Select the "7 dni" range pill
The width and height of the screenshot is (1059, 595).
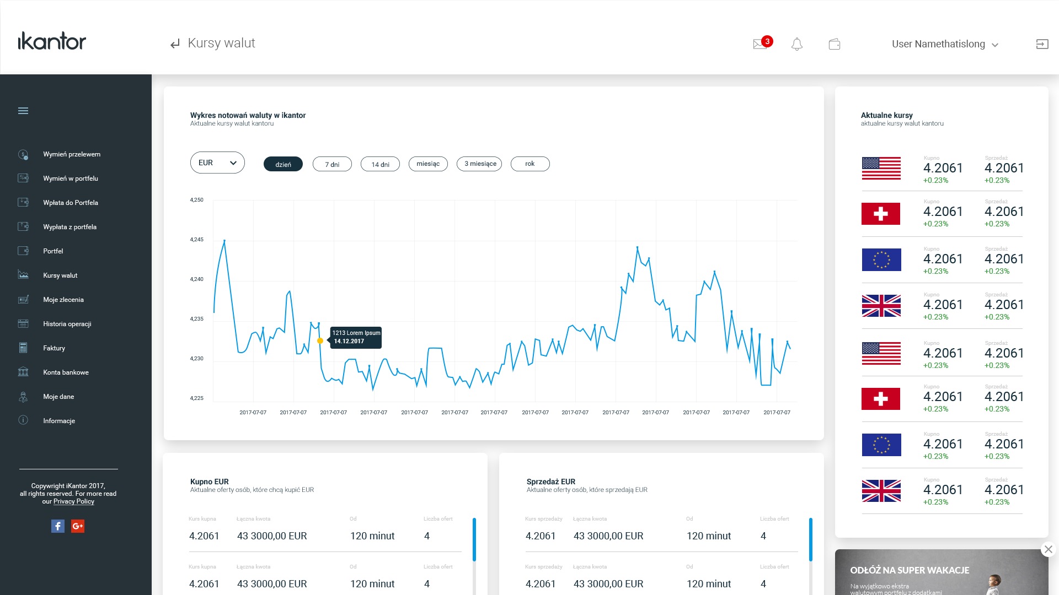332,164
